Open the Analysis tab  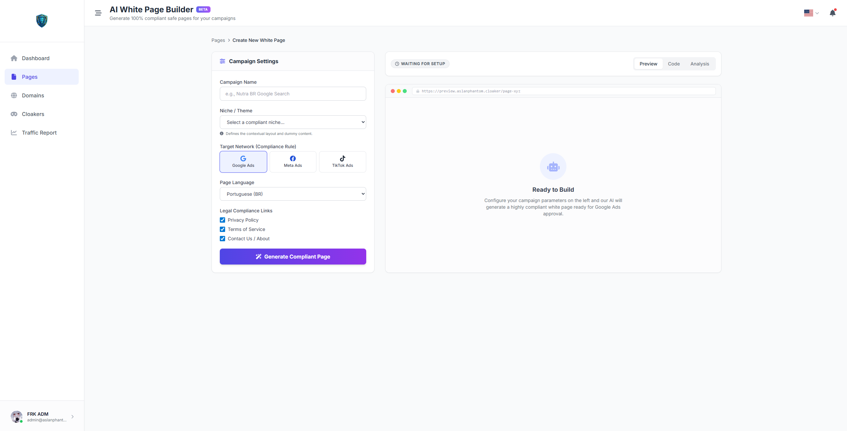point(699,63)
